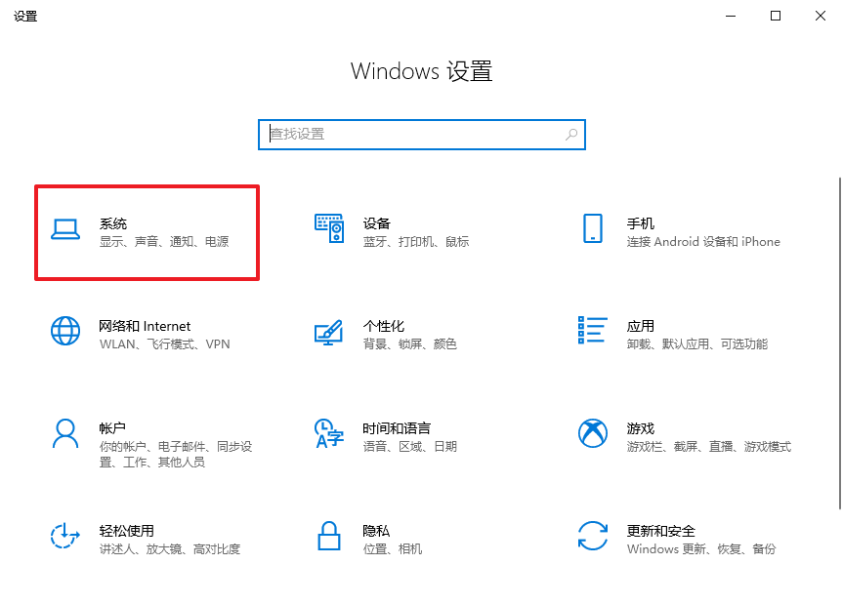Click the 游戏 category title text
Viewport: 843px width, 605px height.
coord(640,428)
